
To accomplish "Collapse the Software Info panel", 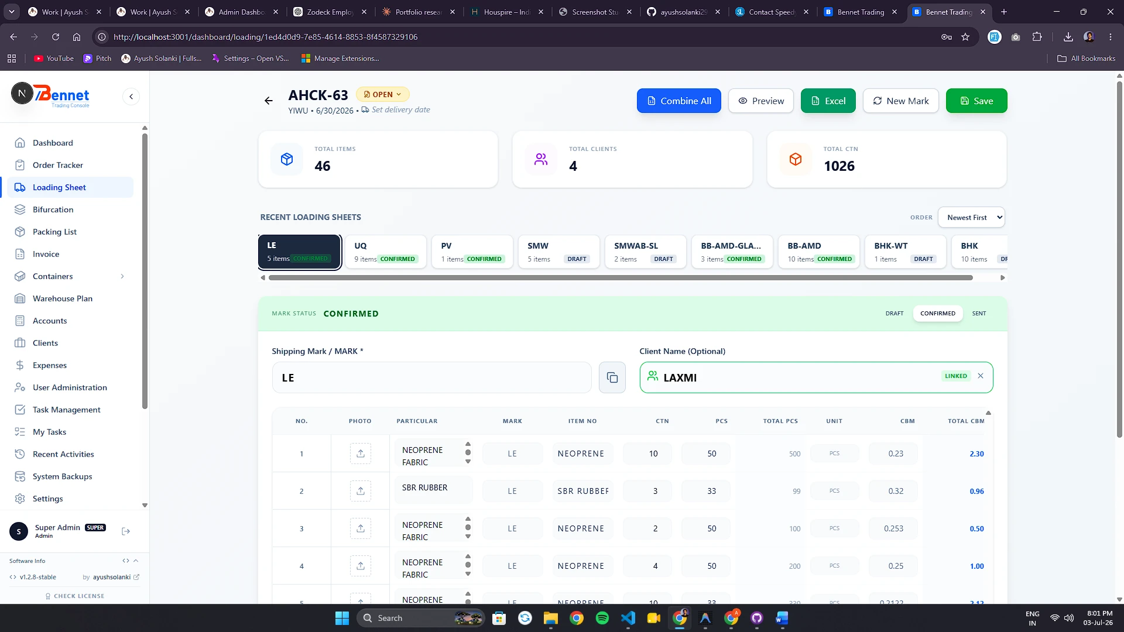I will (x=136, y=561).
